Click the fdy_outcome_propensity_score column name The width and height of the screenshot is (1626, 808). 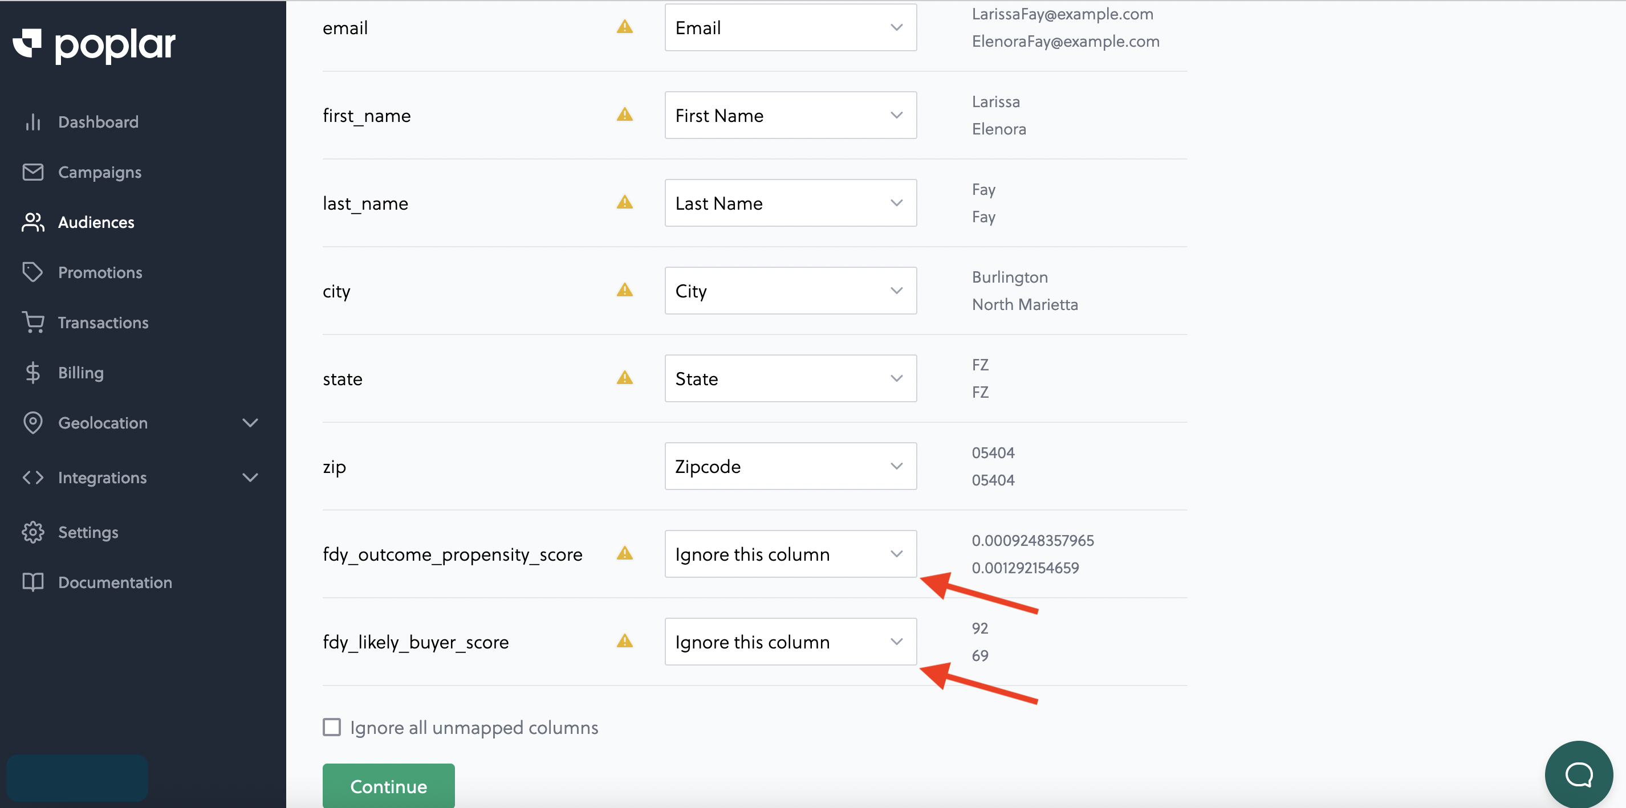452,554
